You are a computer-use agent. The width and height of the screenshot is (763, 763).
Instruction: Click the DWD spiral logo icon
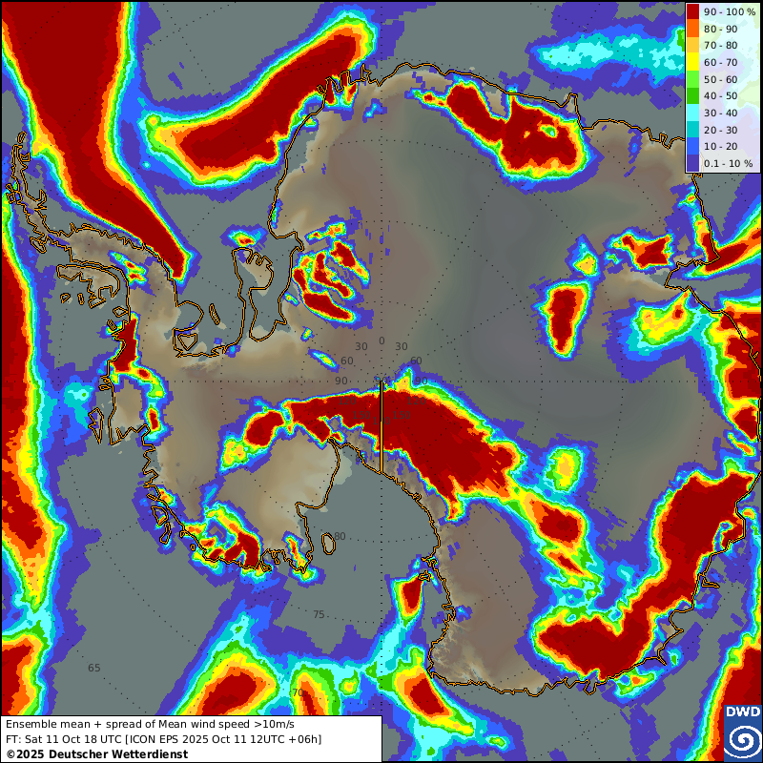pos(743,739)
